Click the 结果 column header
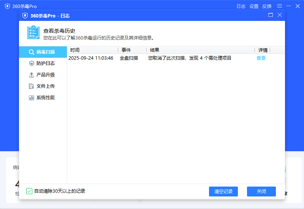 pos(155,50)
